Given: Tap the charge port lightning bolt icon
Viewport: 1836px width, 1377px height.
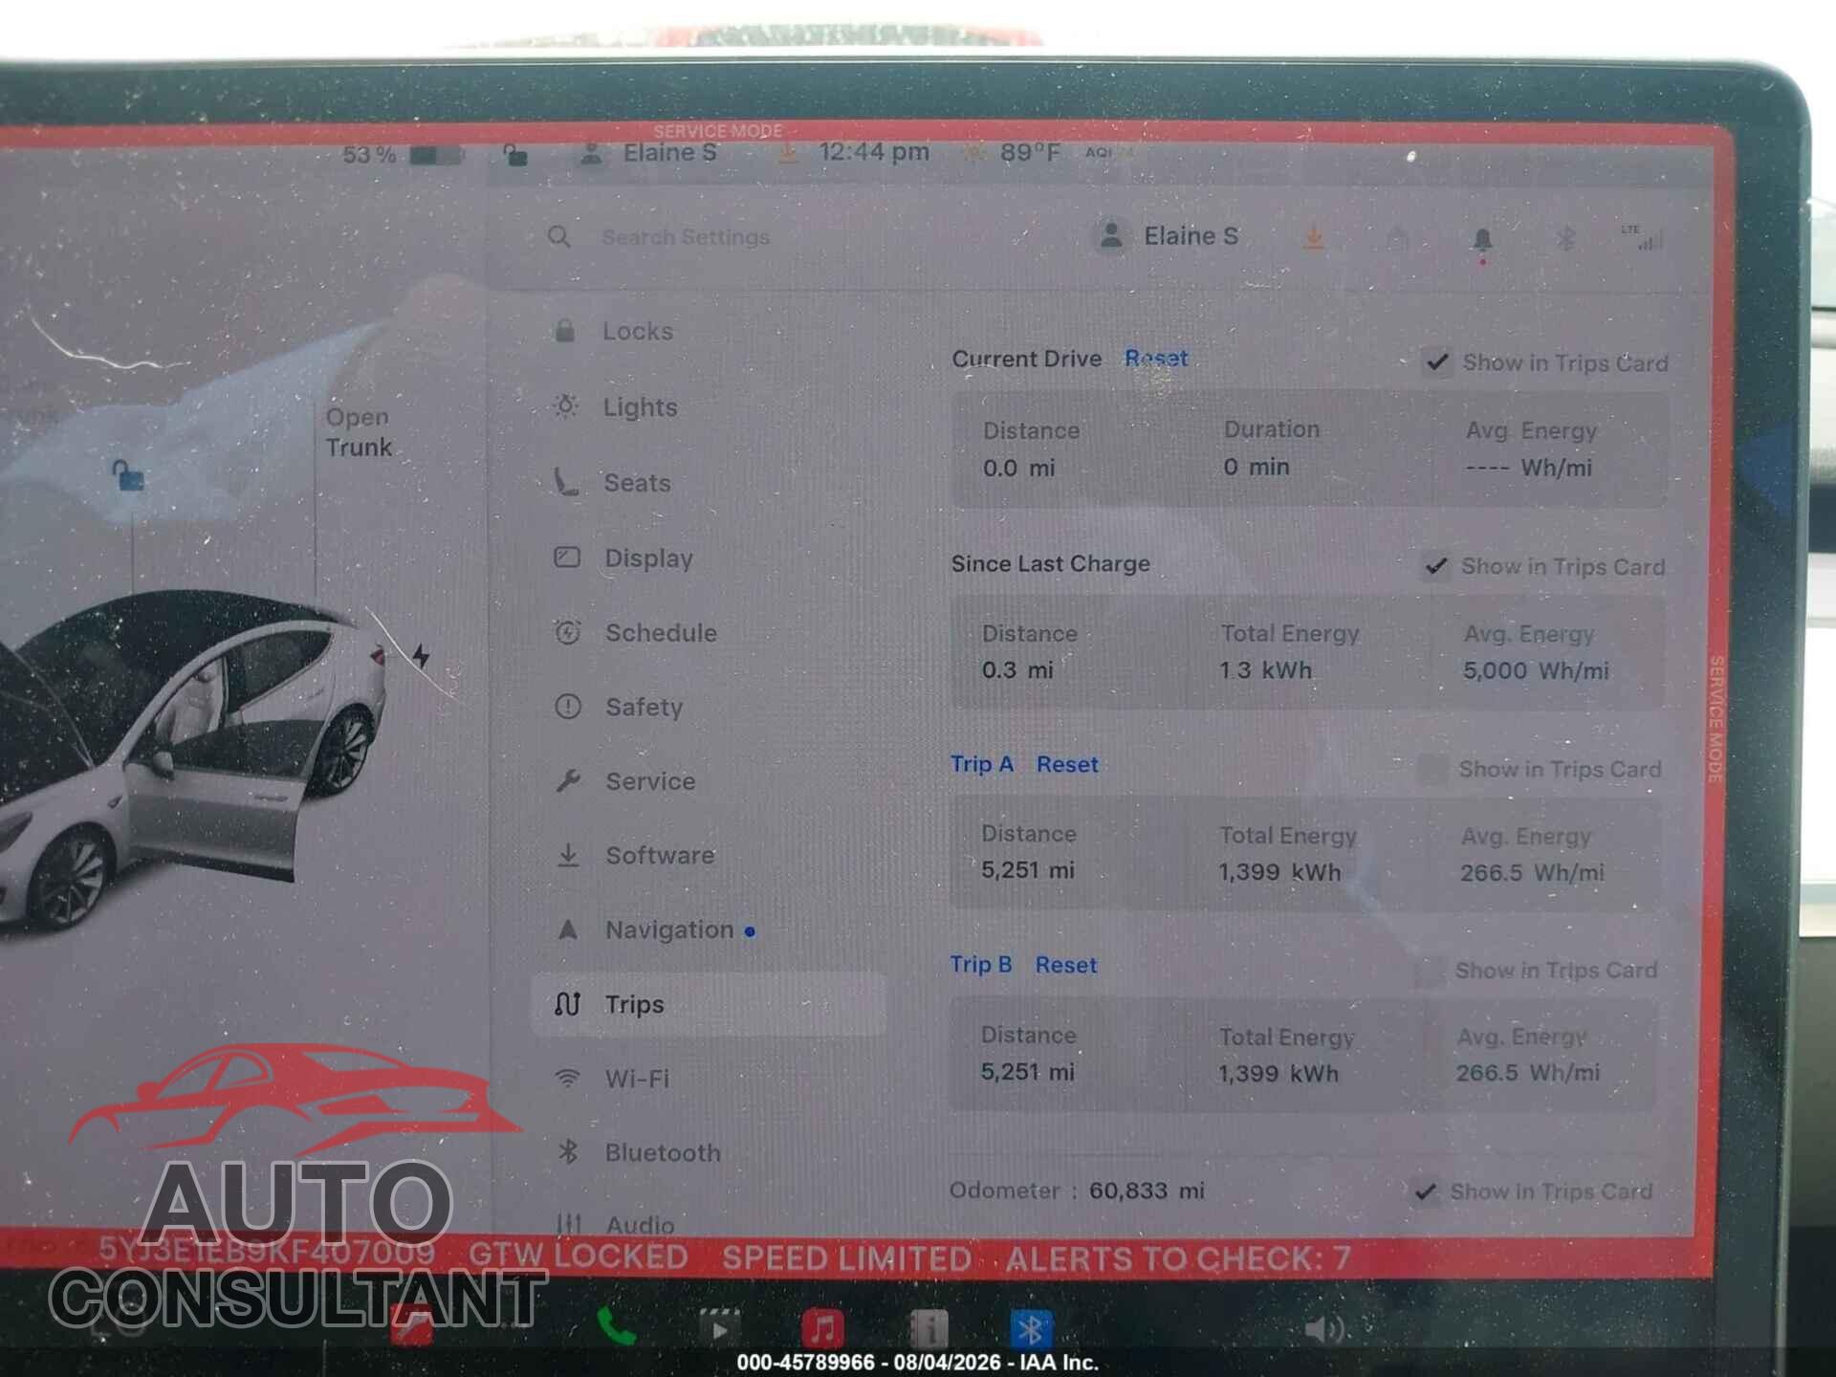Looking at the screenshot, I should coord(421,656).
